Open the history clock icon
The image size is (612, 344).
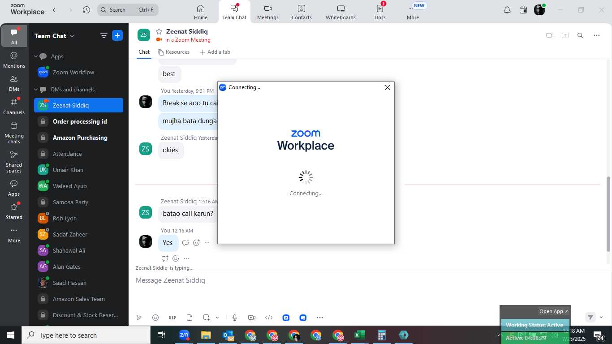click(x=86, y=10)
